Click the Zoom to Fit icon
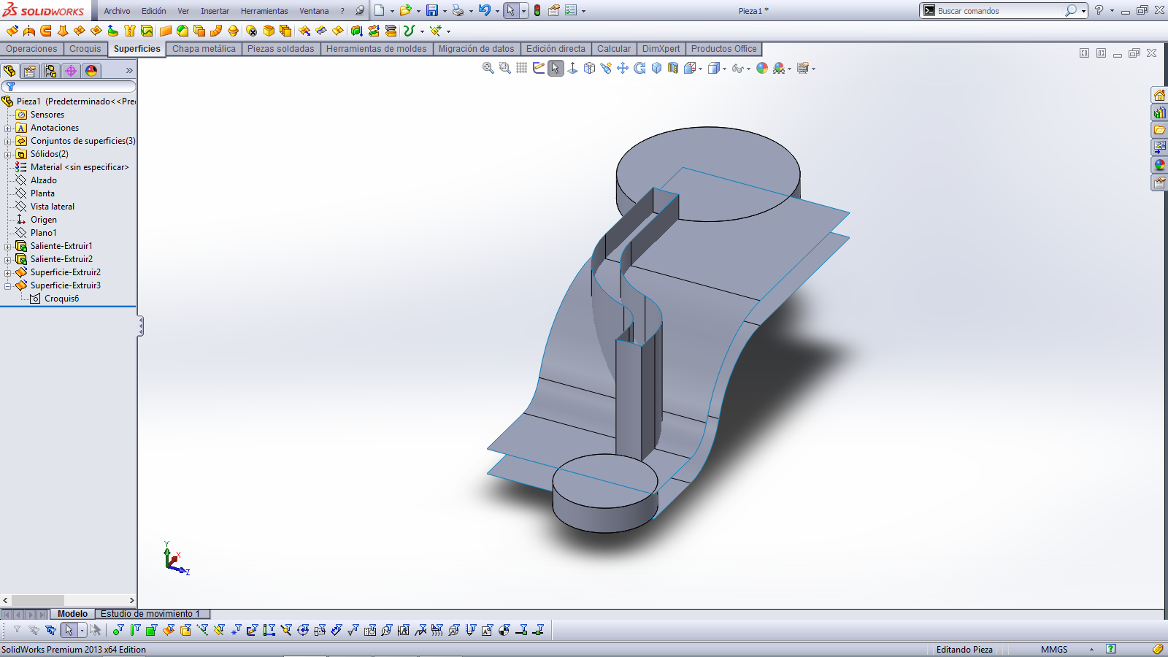This screenshot has width=1168, height=657. (488, 68)
